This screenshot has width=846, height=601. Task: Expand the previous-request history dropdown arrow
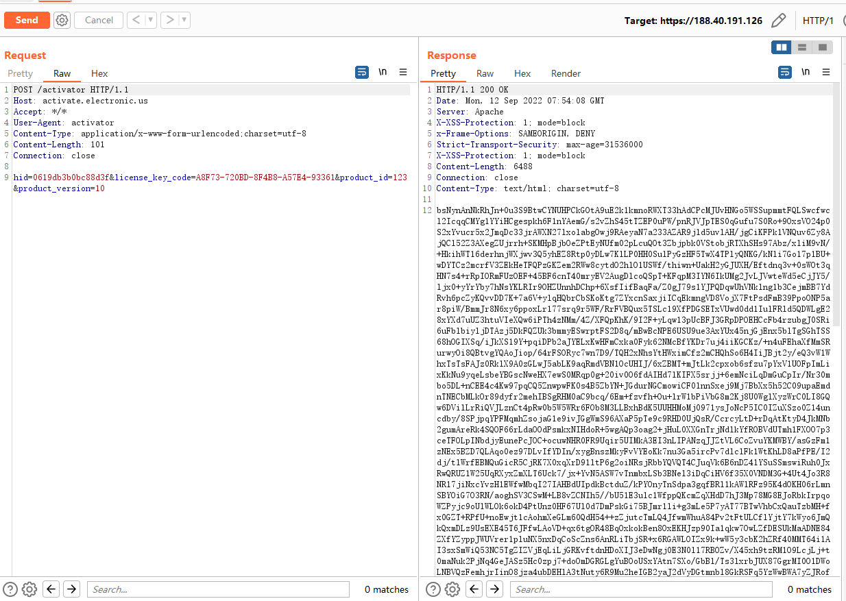pyautogui.click(x=150, y=20)
